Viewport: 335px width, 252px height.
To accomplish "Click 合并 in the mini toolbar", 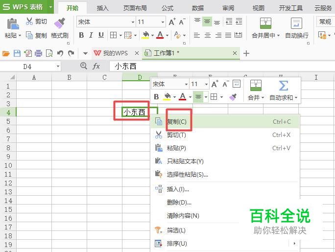I will coord(256,91).
